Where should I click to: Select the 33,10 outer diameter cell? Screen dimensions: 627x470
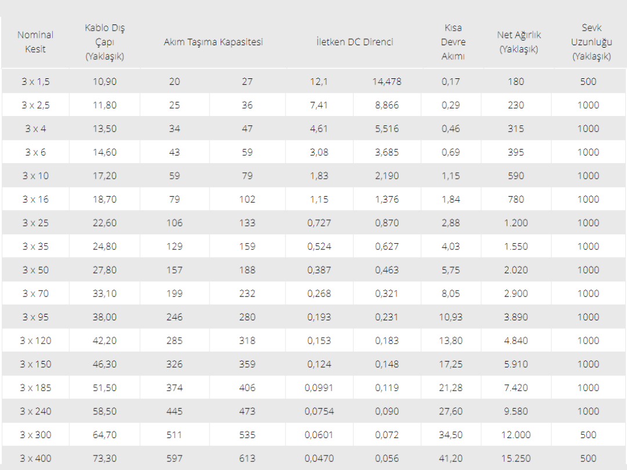pyautogui.click(x=105, y=294)
